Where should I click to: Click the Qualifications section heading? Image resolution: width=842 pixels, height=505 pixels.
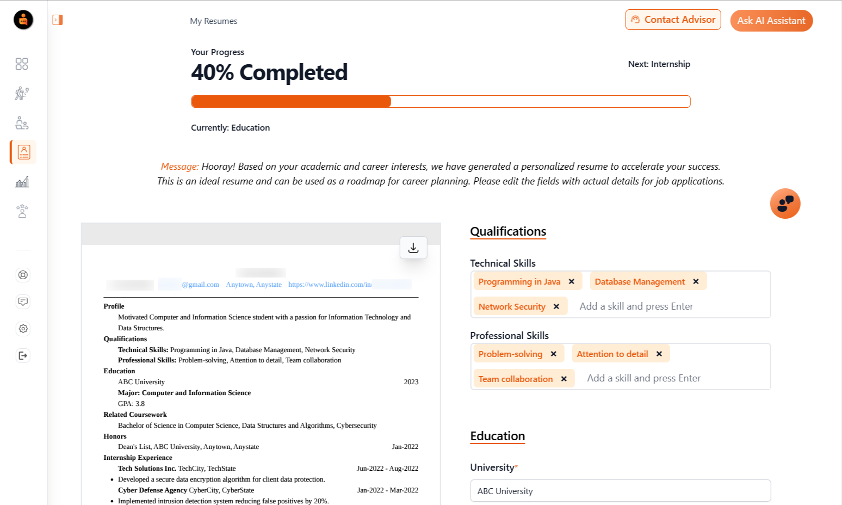click(x=508, y=231)
